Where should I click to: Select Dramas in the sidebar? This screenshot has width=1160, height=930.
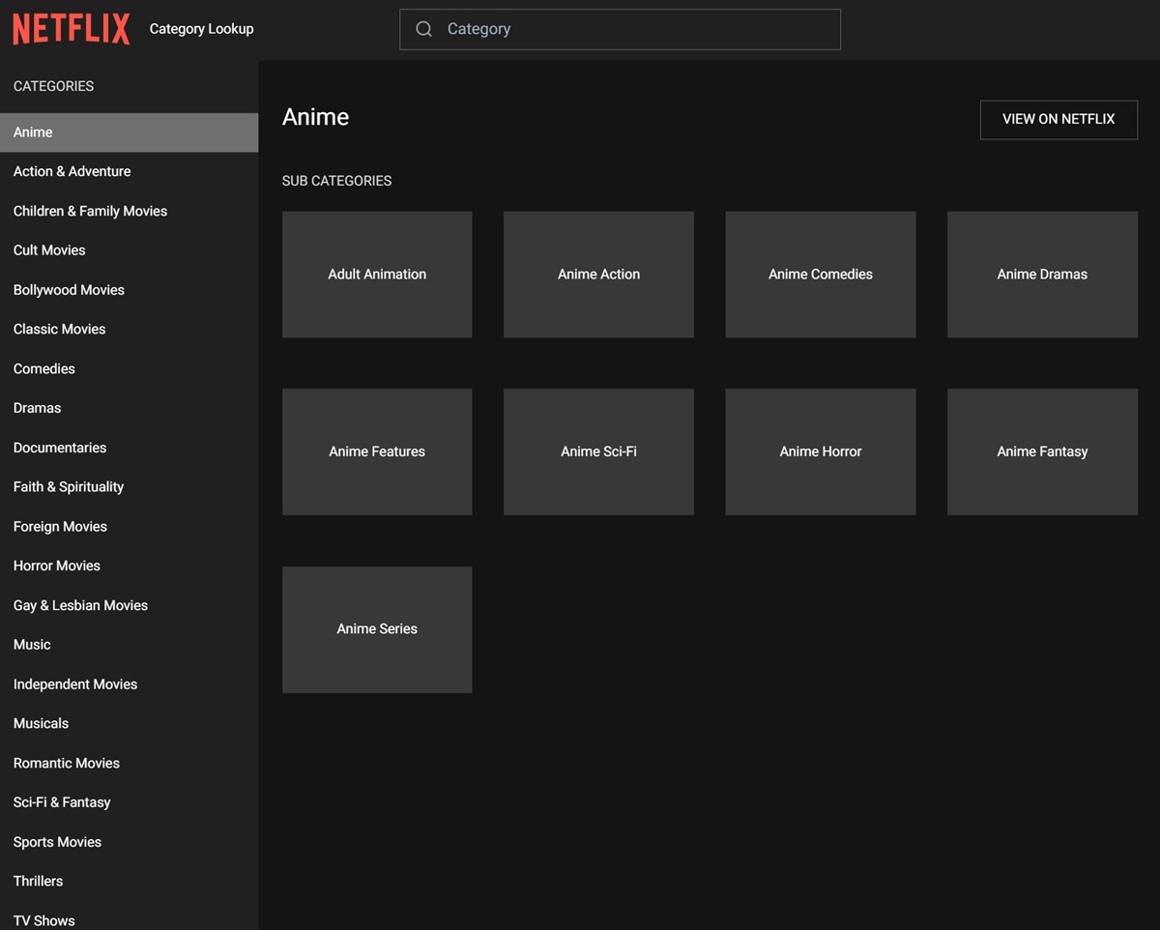[129, 408]
